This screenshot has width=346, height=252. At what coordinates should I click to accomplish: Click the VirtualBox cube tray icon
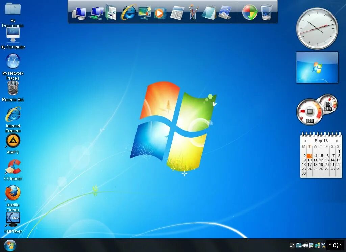(x=323, y=245)
